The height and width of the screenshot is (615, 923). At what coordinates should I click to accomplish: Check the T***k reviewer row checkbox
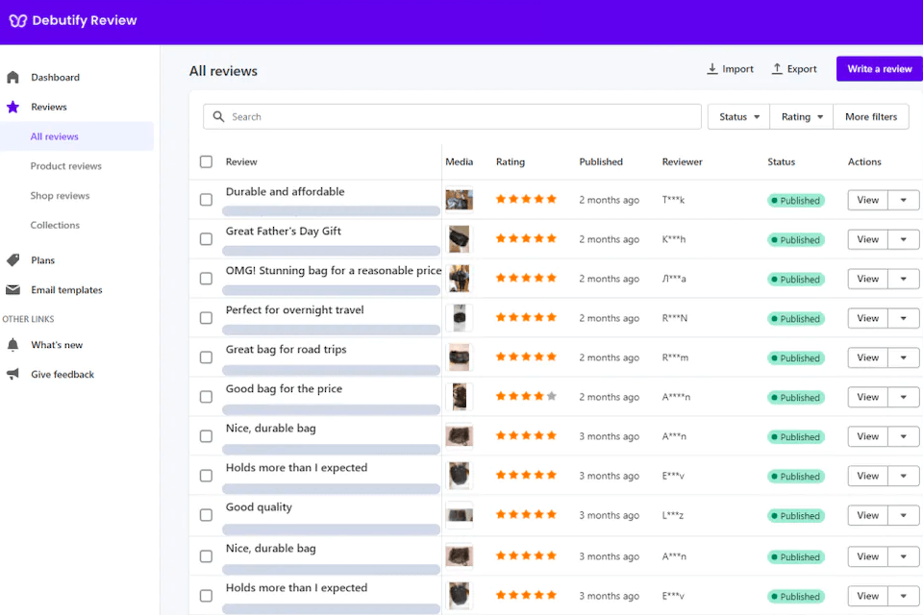tap(206, 200)
